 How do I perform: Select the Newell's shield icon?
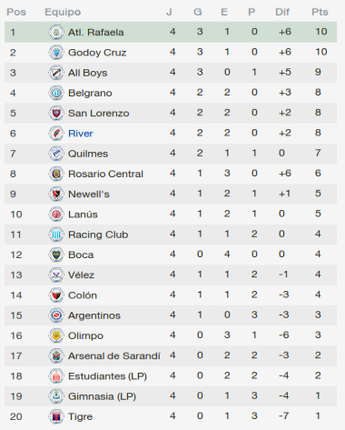(x=56, y=194)
